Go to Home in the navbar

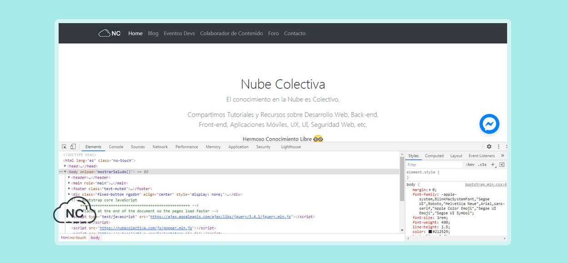point(135,33)
